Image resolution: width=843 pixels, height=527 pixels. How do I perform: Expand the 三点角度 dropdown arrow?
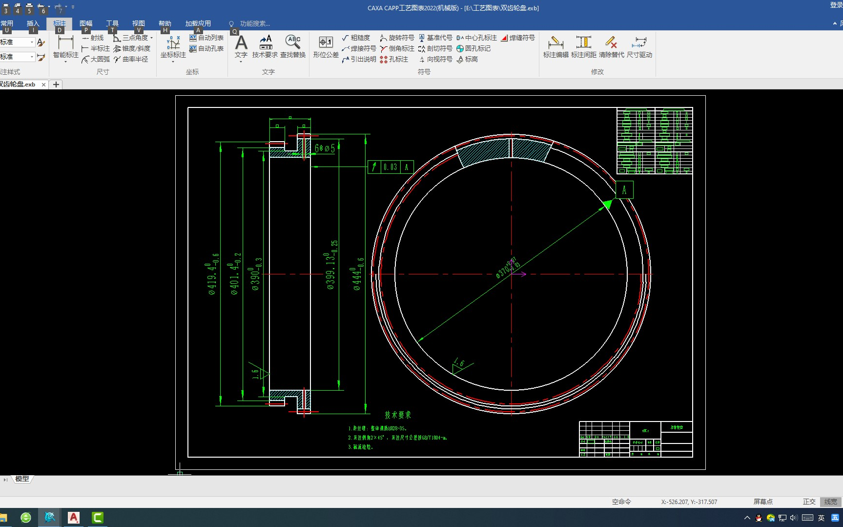(x=152, y=38)
